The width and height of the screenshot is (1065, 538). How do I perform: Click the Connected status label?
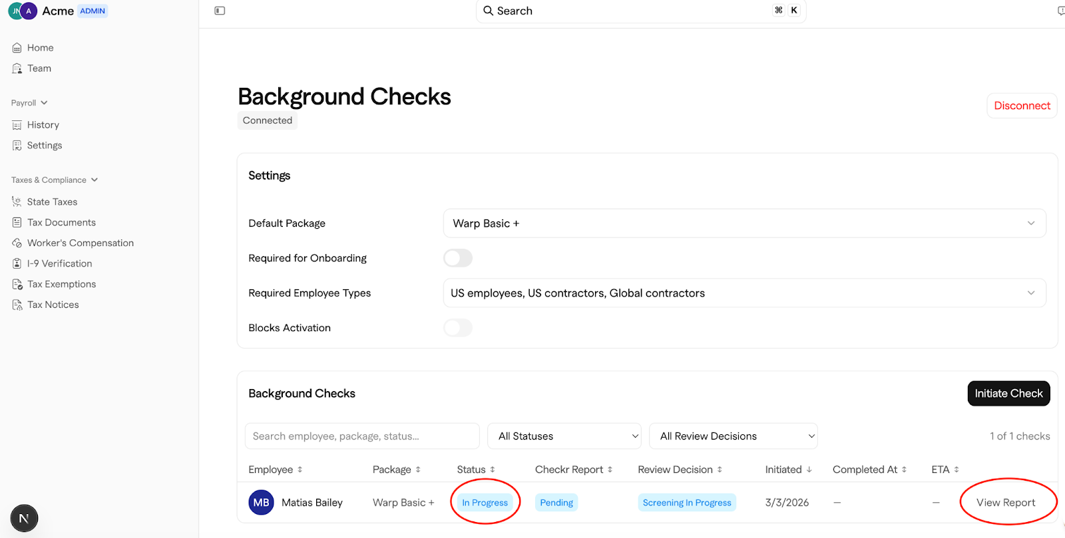[x=268, y=120]
